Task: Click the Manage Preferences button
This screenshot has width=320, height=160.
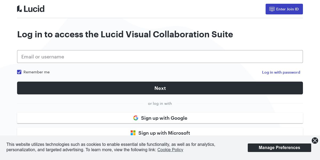Action: 279,148
